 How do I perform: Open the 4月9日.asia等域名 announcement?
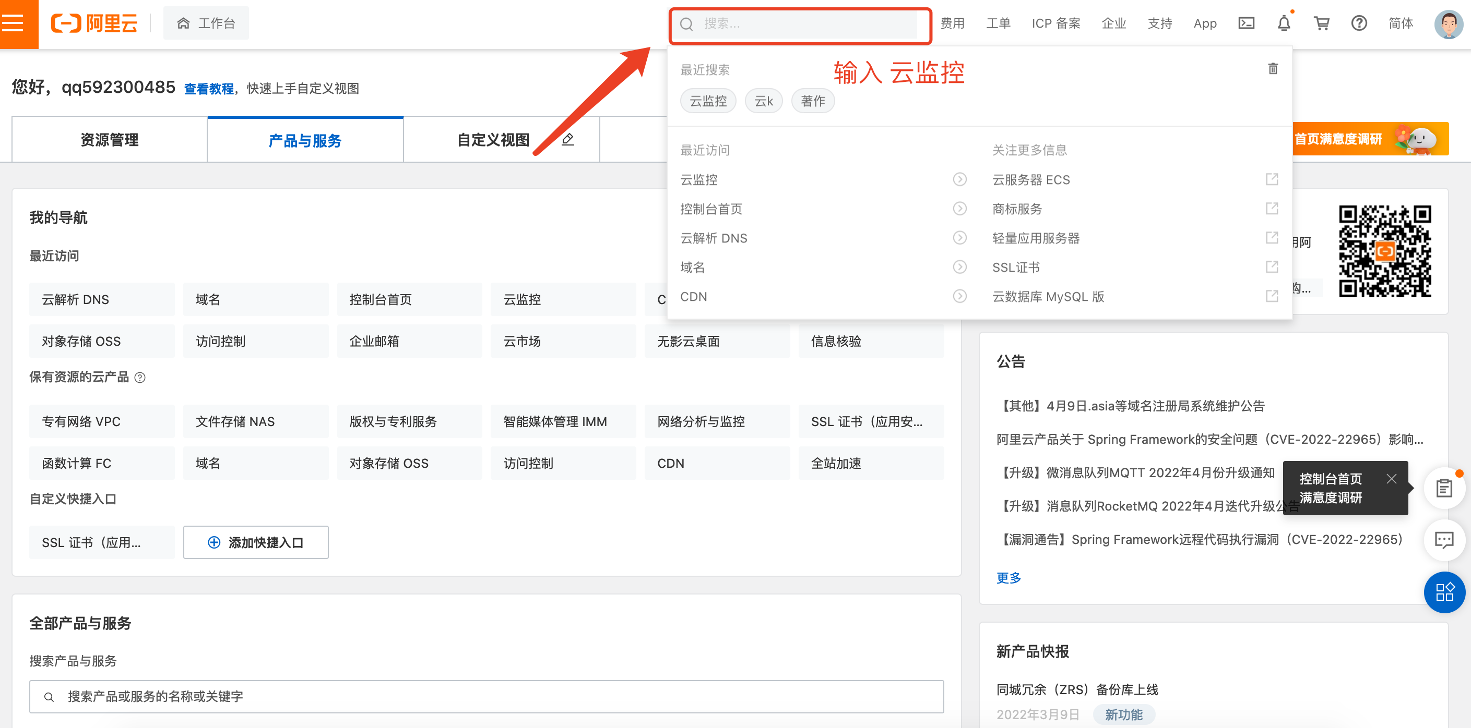click(x=1131, y=406)
